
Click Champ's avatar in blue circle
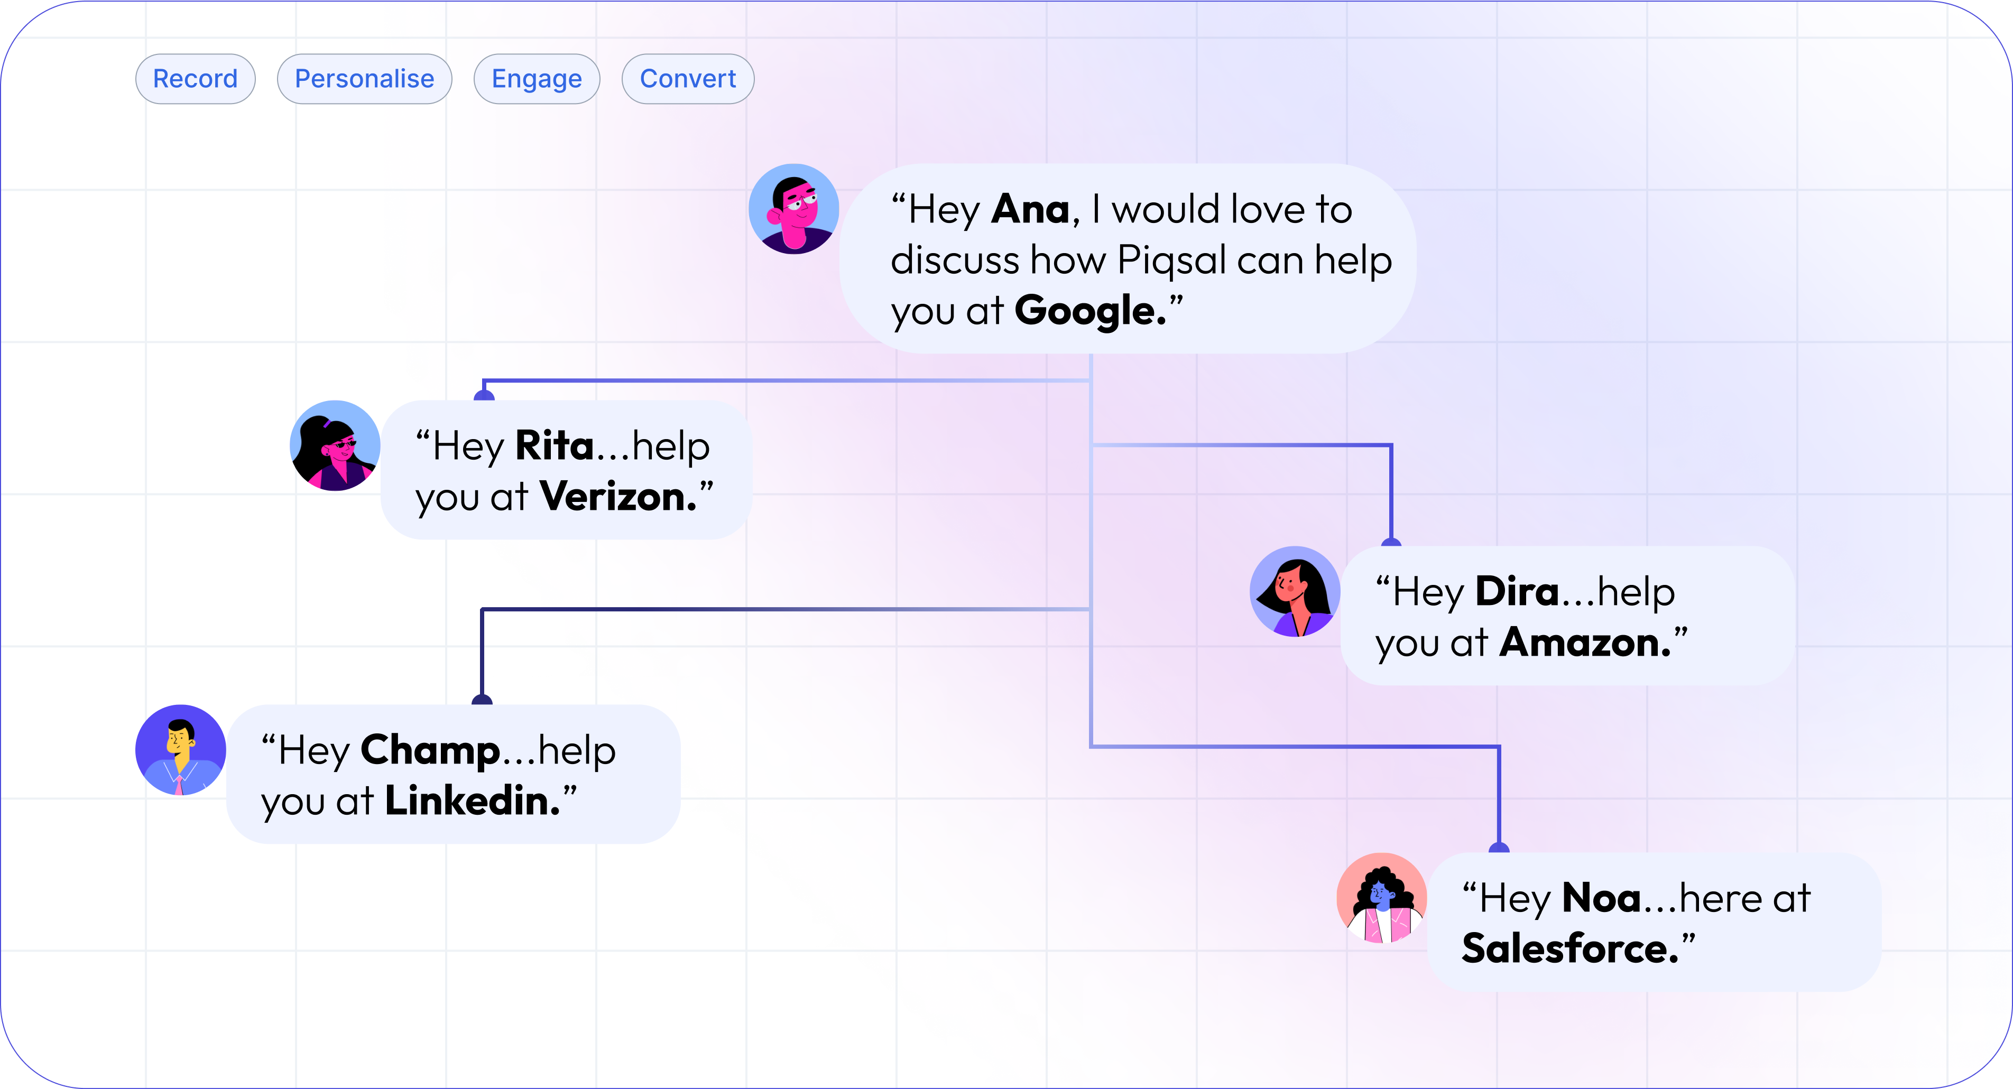point(180,750)
